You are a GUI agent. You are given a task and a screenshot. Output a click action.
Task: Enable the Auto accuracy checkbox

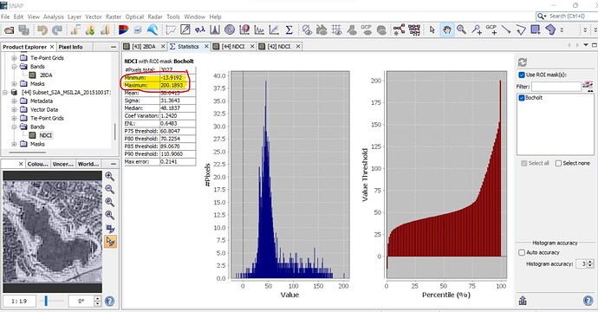522,252
